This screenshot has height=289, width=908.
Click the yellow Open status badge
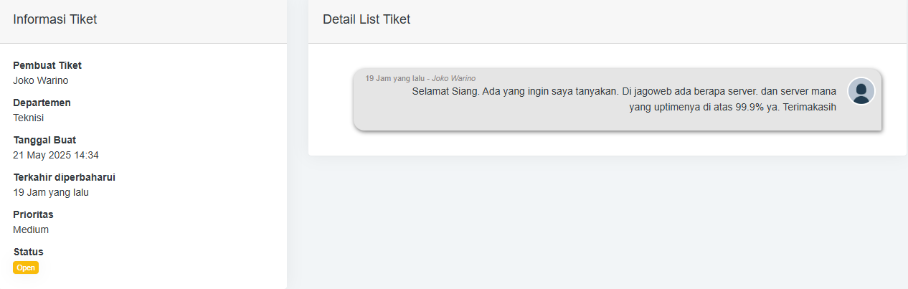coord(26,267)
